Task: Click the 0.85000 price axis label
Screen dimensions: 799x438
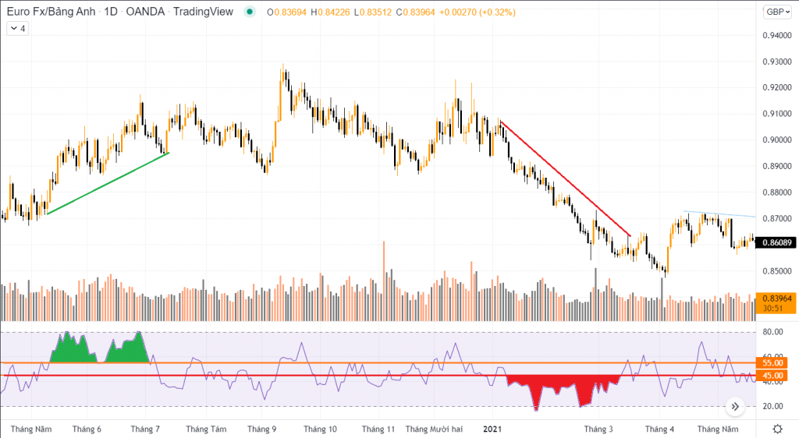Action: point(776,271)
